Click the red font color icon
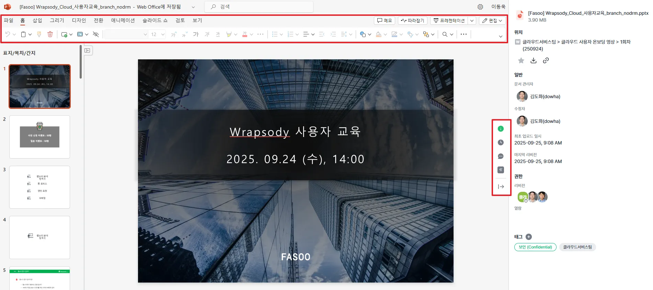This screenshot has height=290, width=653. (x=245, y=34)
